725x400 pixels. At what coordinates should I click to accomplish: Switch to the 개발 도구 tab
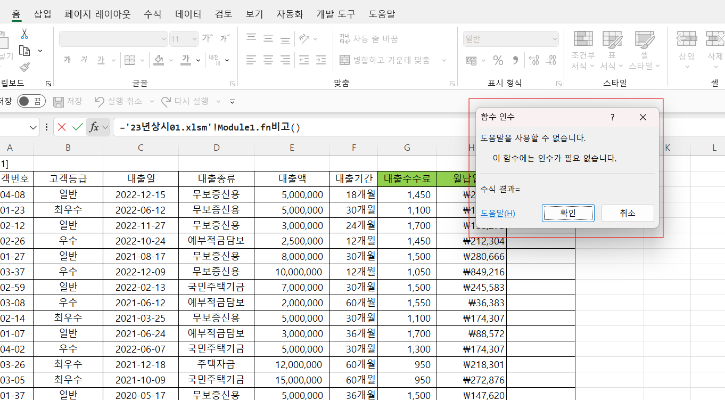335,14
